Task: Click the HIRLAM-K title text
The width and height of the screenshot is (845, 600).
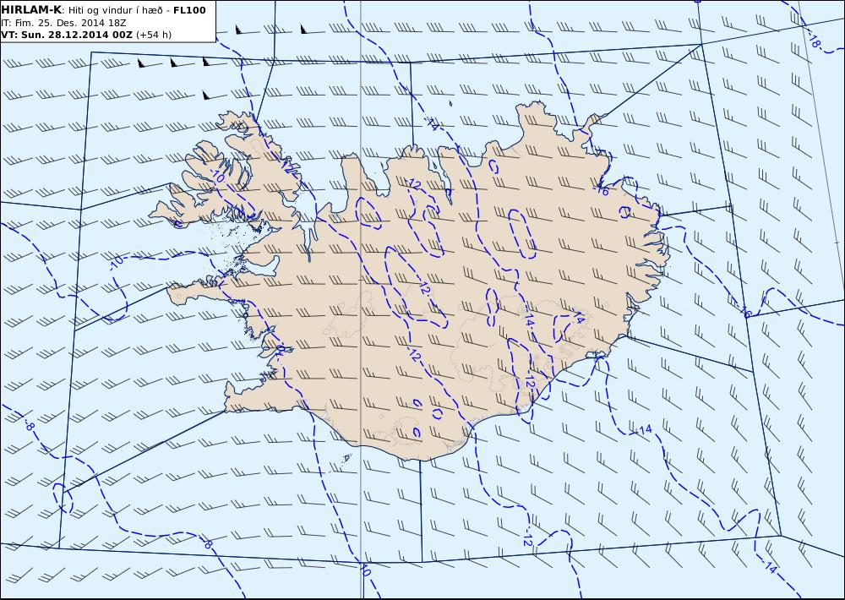Action: [x=31, y=10]
